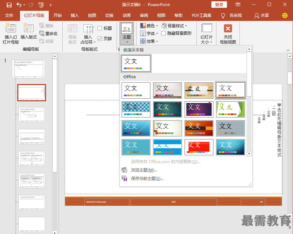The image size is (293, 234).
Task: Open the 切换 tab
Action: [109, 16]
